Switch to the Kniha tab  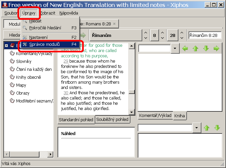[180, 116]
